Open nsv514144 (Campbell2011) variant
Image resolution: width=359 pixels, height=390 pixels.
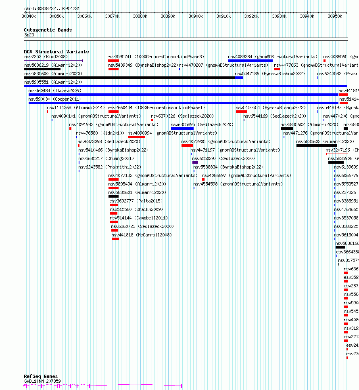click(139, 218)
